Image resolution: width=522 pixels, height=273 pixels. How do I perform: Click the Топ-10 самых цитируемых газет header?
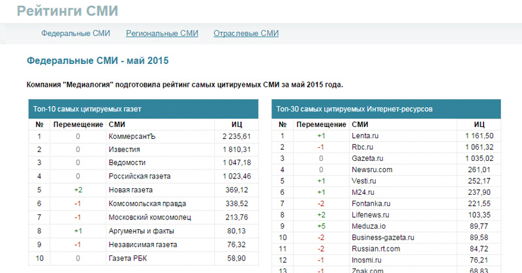pos(144,109)
